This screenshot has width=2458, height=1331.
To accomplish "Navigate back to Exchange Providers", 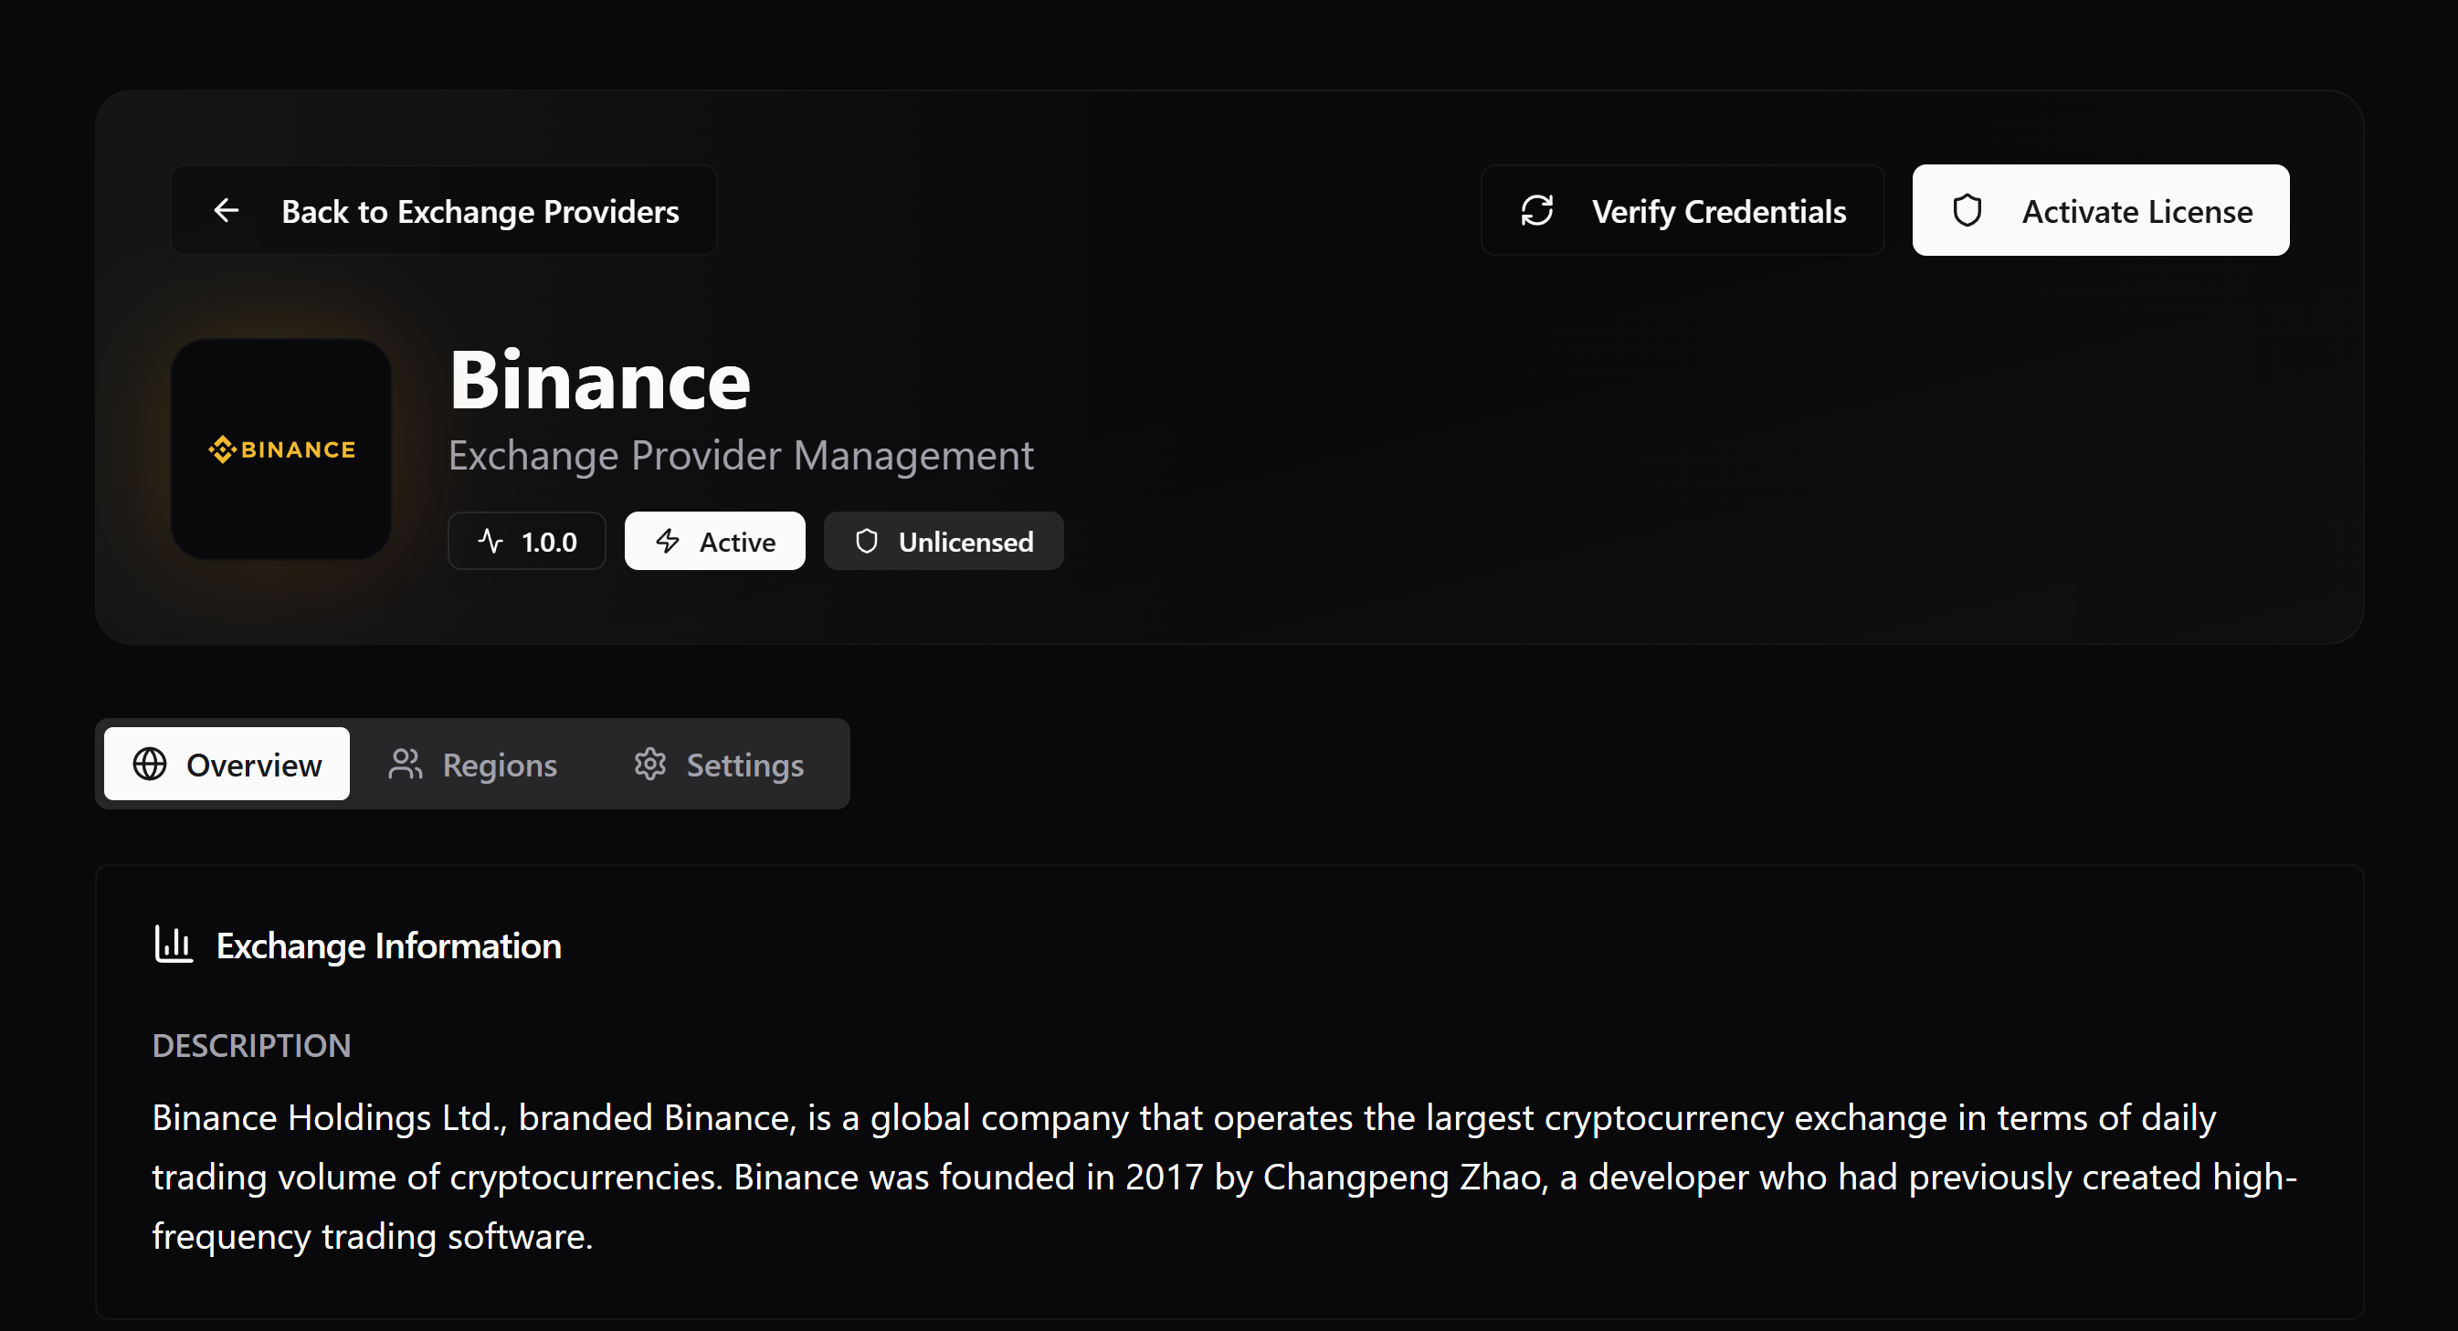I will [x=443, y=210].
